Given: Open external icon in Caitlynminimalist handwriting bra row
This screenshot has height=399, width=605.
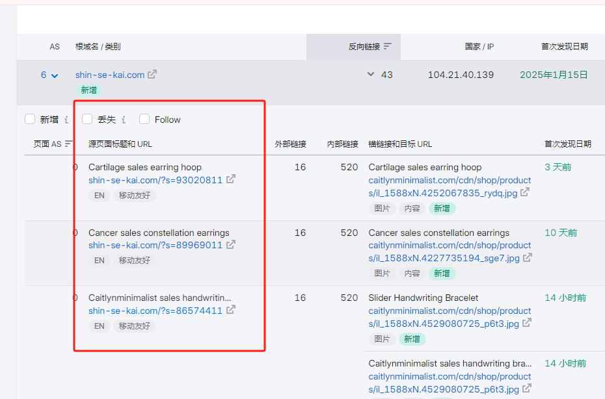Looking at the screenshot, I should 527,388.
